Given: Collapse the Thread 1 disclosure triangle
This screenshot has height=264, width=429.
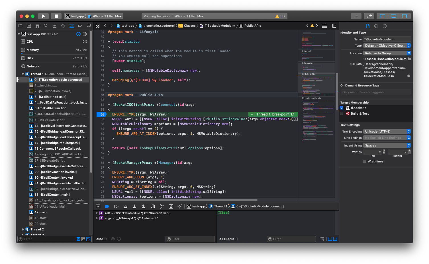Looking at the screenshot, I should click(x=23, y=74).
